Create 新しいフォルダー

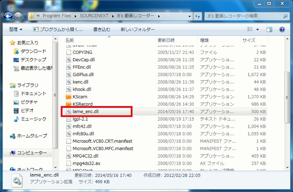coord(137,30)
